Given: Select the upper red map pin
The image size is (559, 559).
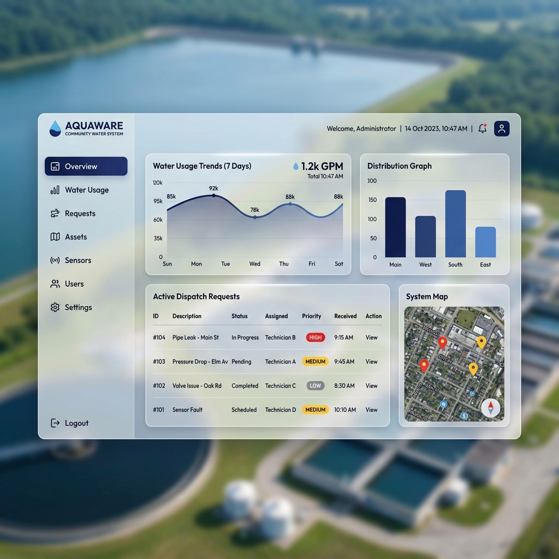Looking at the screenshot, I should [442, 343].
